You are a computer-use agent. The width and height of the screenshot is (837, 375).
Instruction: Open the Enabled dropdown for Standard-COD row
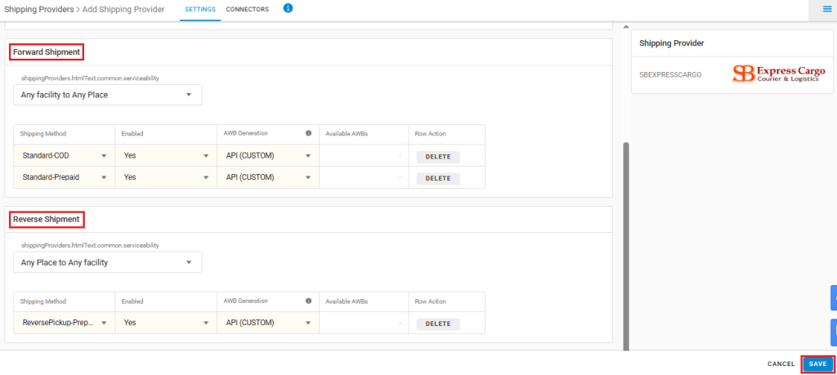(165, 156)
